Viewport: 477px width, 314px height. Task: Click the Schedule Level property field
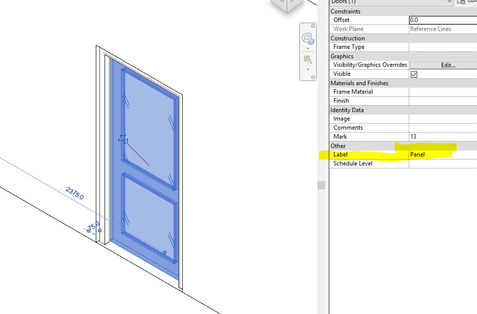(441, 163)
